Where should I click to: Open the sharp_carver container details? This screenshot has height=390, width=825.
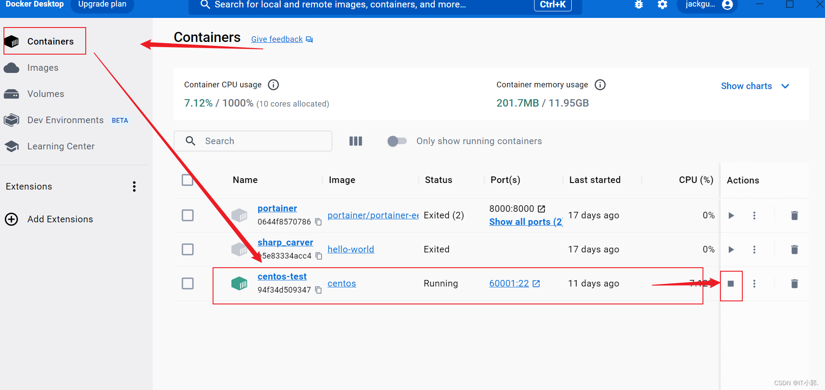[x=285, y=242]
